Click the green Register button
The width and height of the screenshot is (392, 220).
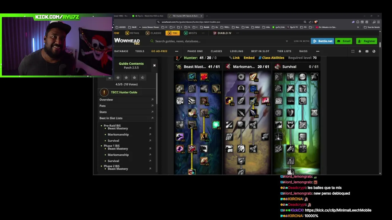(367, 41)
